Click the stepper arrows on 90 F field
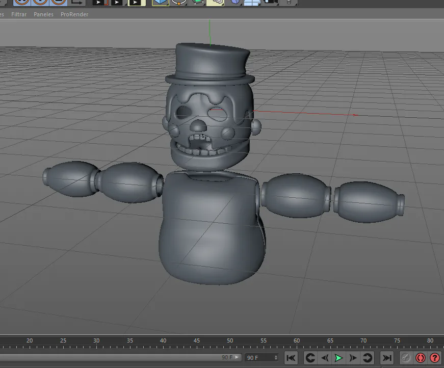Image resolution: width=444 pixels, height=368 pixels. 276,357
